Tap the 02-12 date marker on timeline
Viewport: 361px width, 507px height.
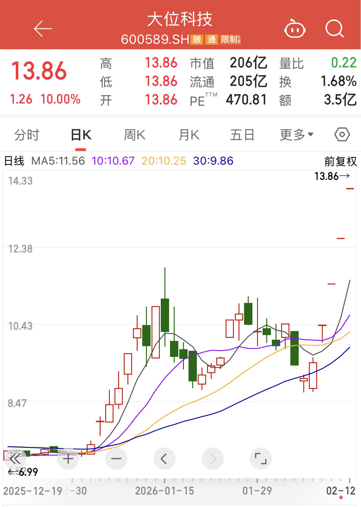point(341,491)
